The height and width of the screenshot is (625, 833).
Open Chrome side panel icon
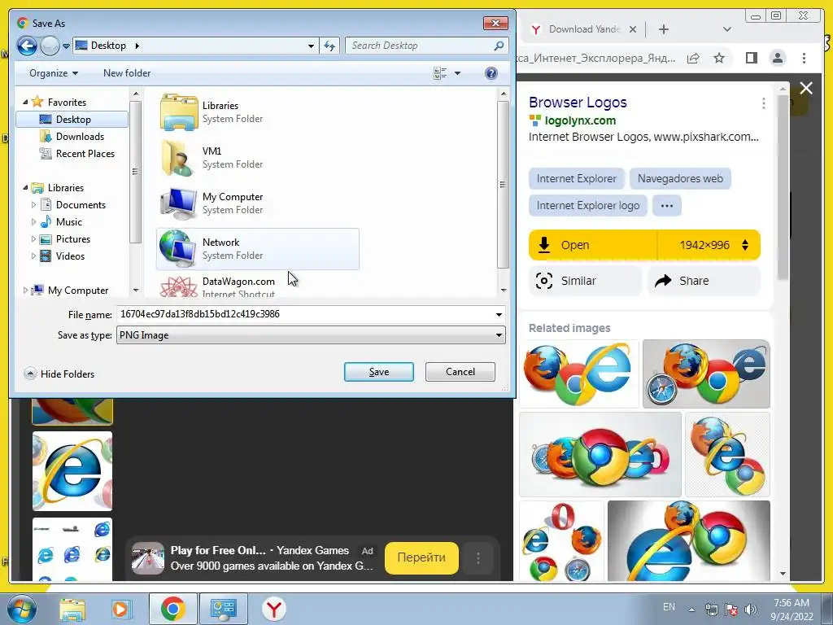coord(751,58)
